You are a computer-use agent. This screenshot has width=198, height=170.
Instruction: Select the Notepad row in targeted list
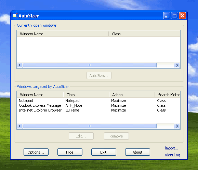(98, 101)
